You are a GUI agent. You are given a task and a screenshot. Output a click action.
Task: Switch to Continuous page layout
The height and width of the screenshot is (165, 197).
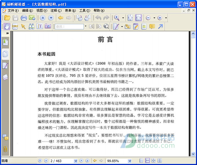tap(147, 161)
